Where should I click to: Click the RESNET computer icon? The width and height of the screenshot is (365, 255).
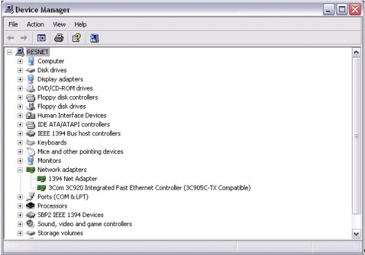click(x=20, y=52)
